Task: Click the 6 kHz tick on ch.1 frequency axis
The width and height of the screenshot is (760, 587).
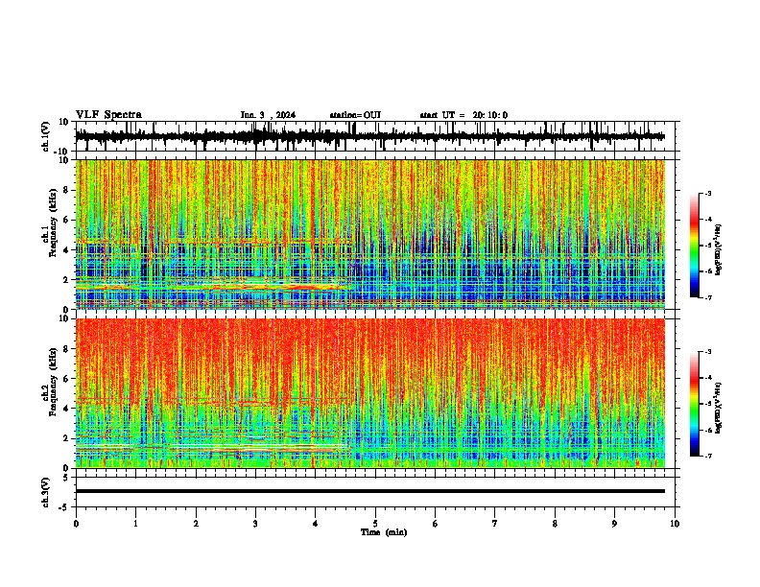Action: point(66,221)
